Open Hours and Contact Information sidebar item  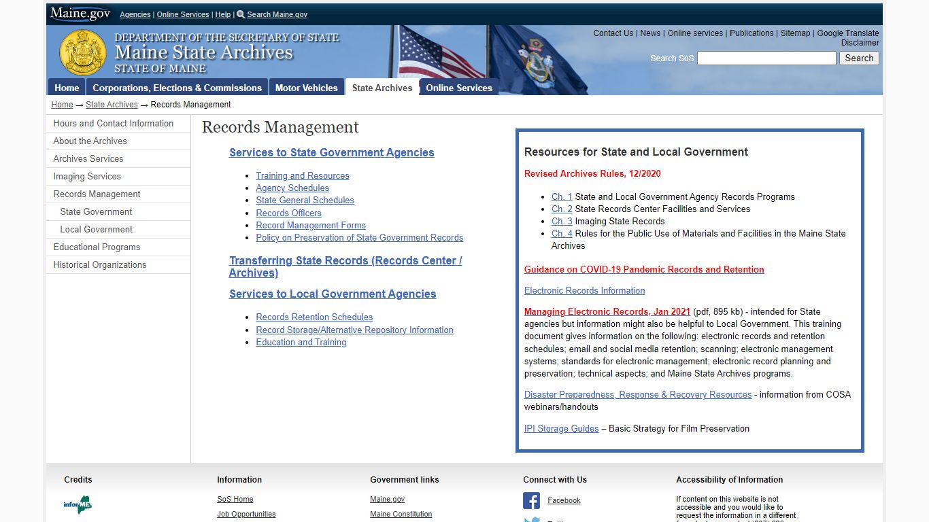[x=118, y=123]
